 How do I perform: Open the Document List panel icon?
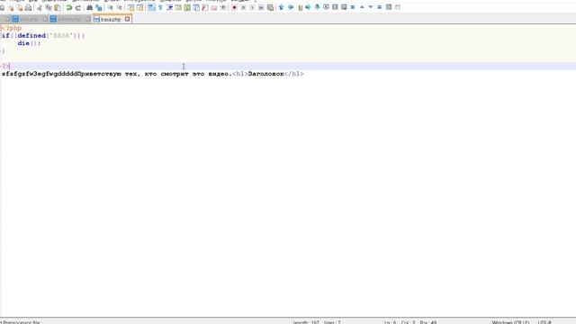coord(196,7)
